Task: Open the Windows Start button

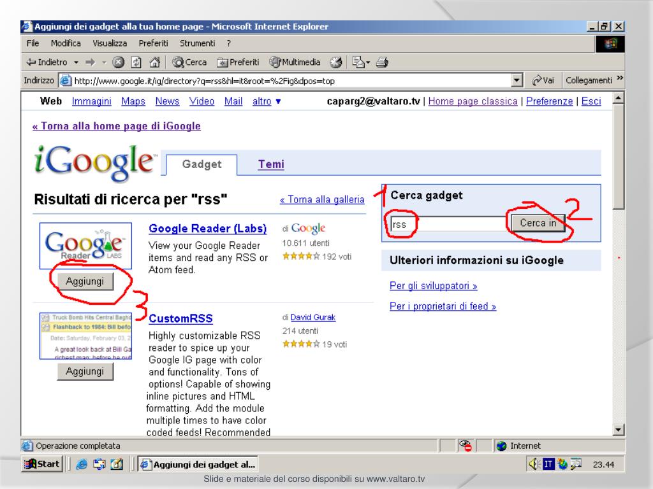Action: (x=42, y=464)
